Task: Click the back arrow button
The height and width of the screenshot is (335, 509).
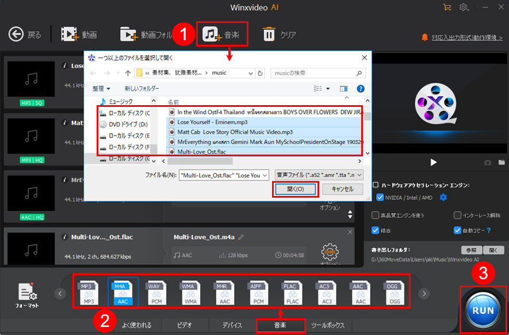Action: tap(16, 34)
